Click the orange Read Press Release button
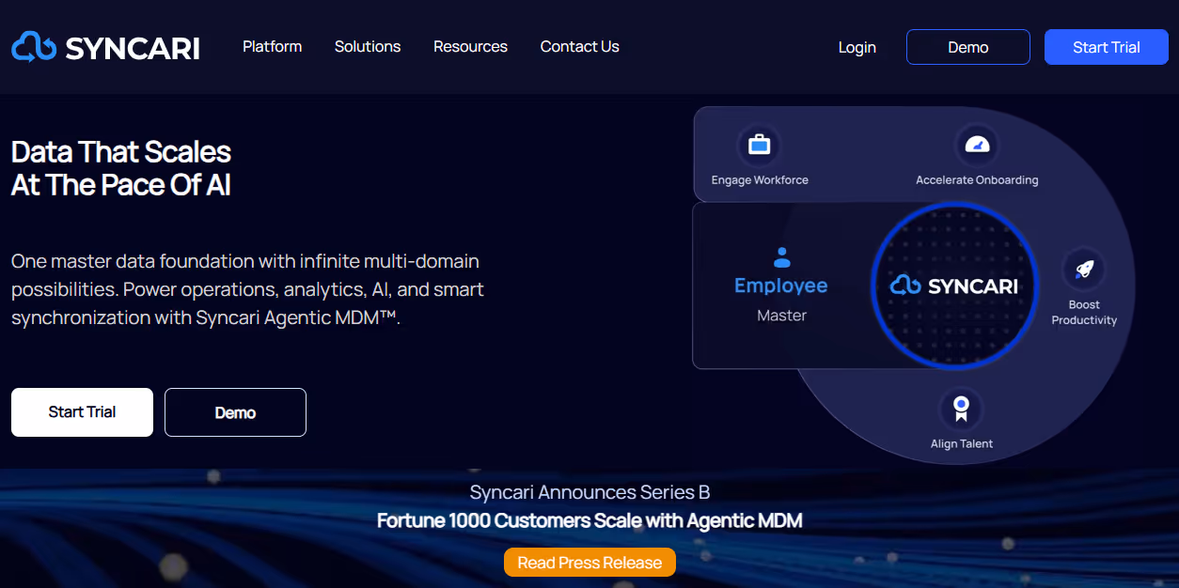This screenshot has height=588, width=1179. pos(589,563)
